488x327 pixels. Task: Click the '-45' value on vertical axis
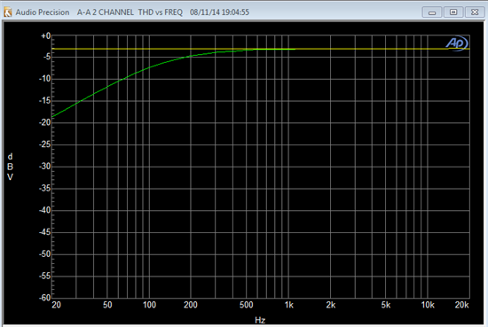click(45, 232)
